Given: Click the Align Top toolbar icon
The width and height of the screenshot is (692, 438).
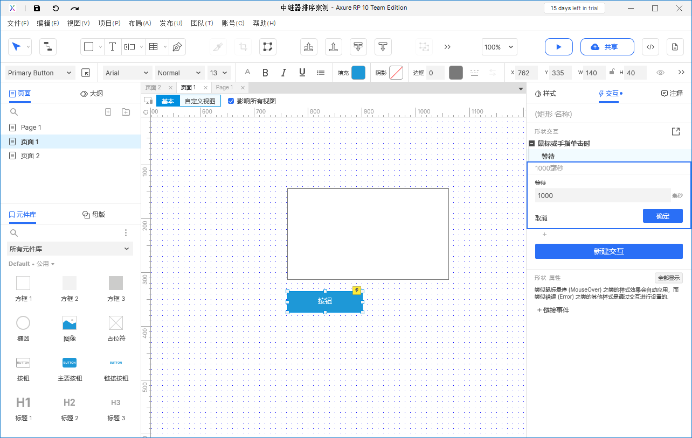Looking at the screenshot, I should pyautogui.click(x=383, y=47).
